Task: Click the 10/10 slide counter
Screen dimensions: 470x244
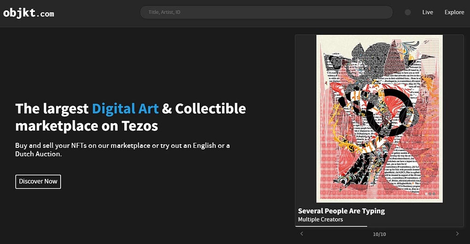Action: click(x=380, y=234)
